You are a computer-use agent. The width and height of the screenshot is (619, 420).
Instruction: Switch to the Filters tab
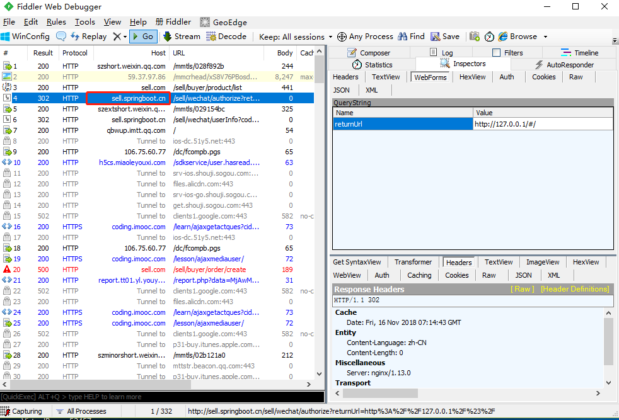coord(507,52)
